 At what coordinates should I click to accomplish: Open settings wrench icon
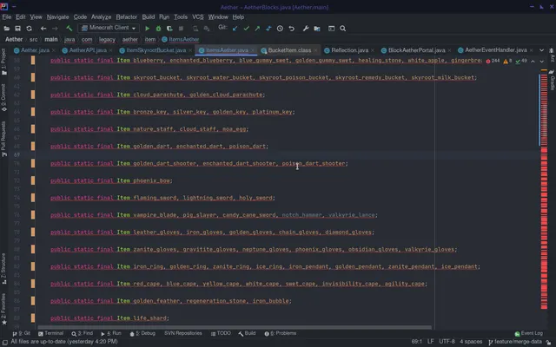305,29
